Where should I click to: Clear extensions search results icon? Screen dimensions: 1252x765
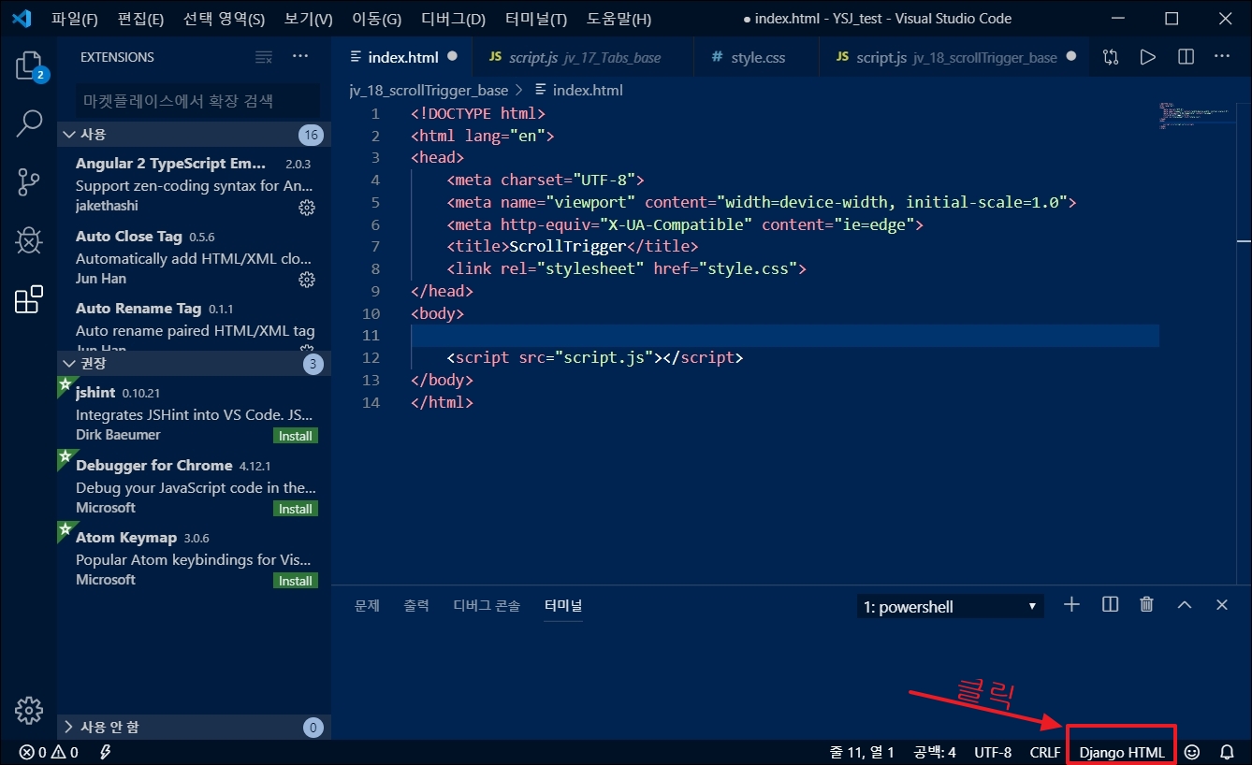(x=264, y=57)
